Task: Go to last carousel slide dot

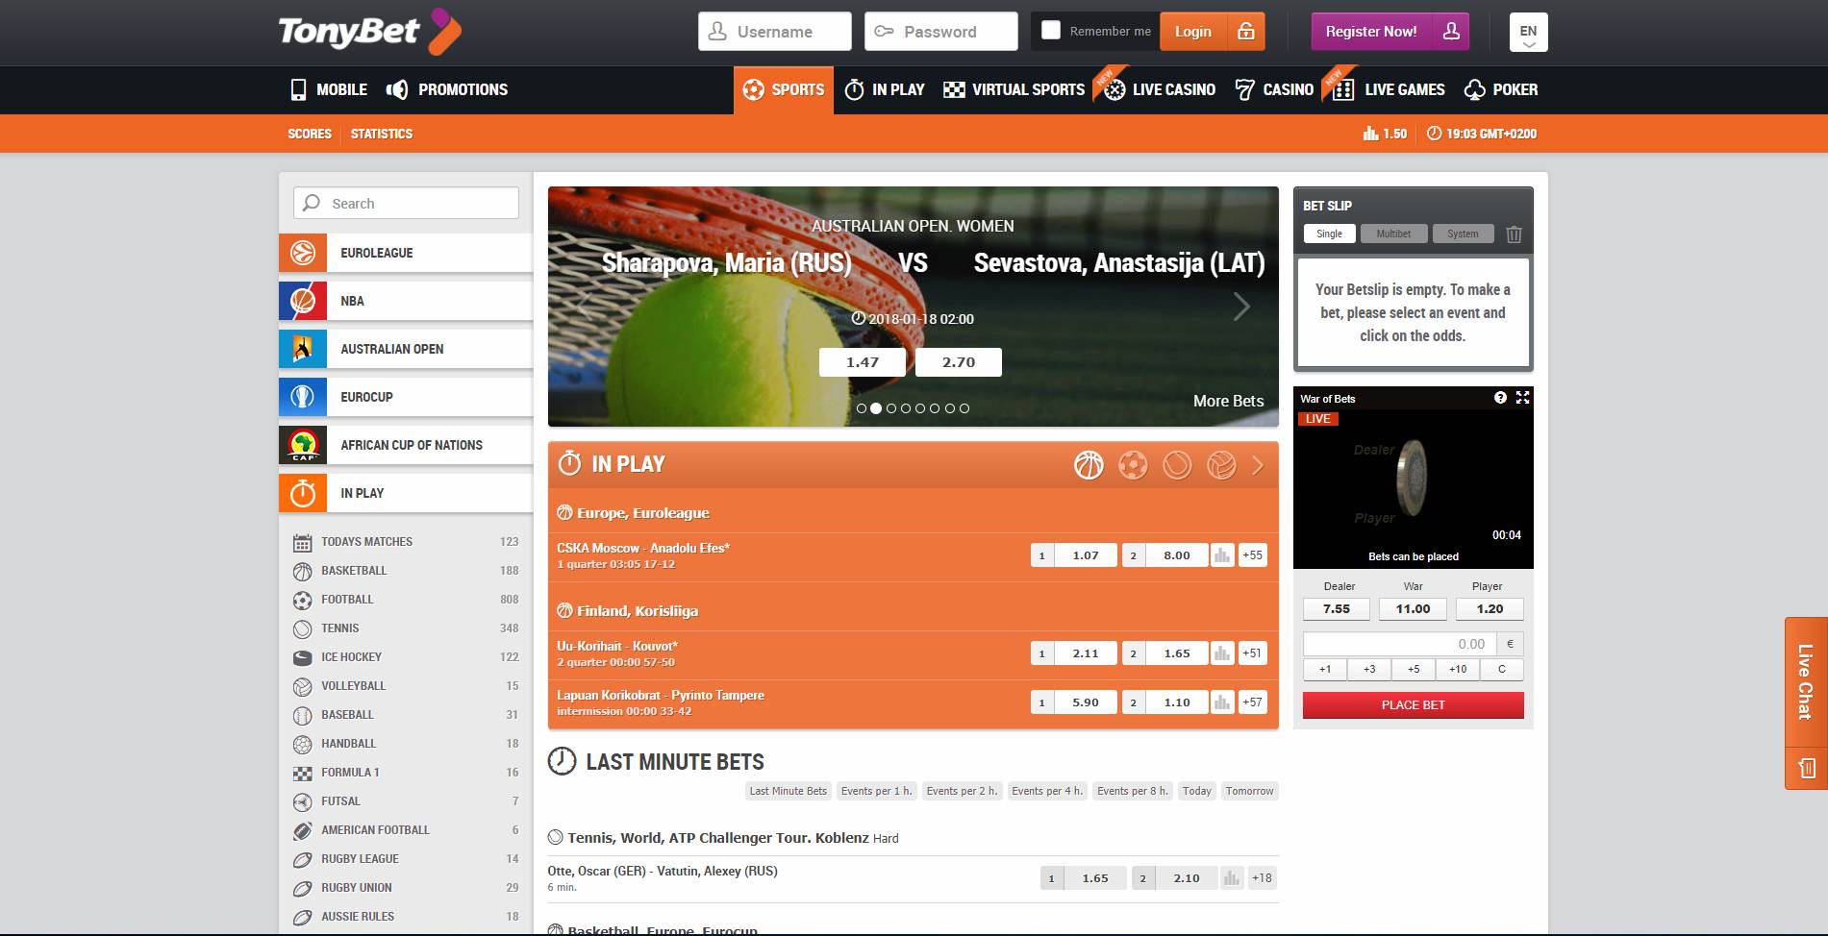Action: point(964,408)
